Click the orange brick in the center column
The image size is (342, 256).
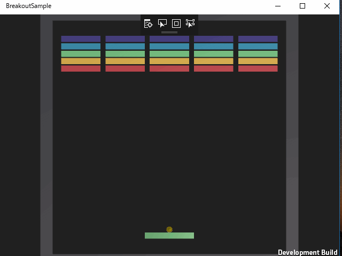(x=169, y=61)
